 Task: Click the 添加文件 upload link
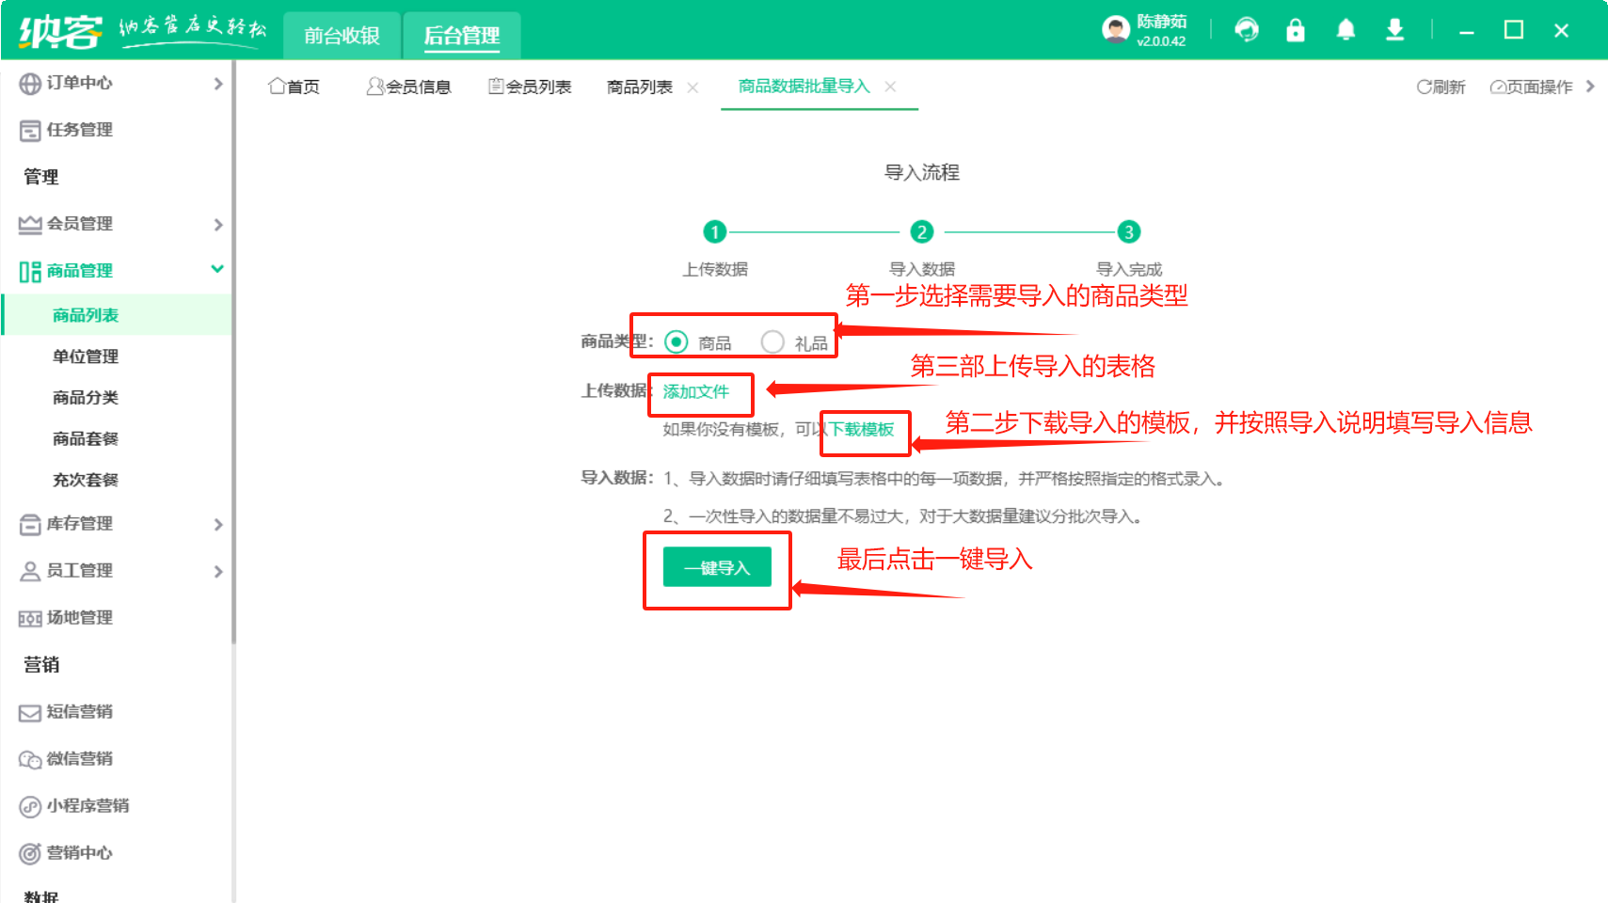click(695, 392)
